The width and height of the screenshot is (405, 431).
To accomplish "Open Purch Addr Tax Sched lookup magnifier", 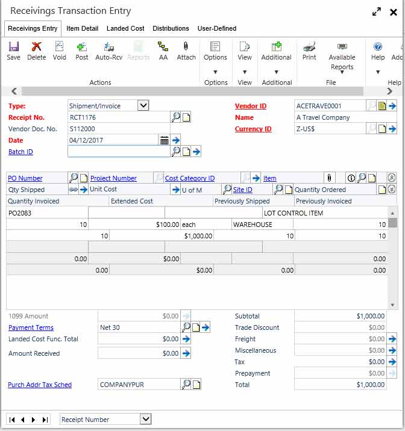I will click(186, 385).
